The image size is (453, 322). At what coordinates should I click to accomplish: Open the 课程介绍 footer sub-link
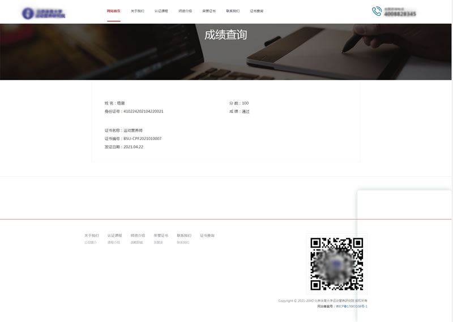click(x=113, y=242)
